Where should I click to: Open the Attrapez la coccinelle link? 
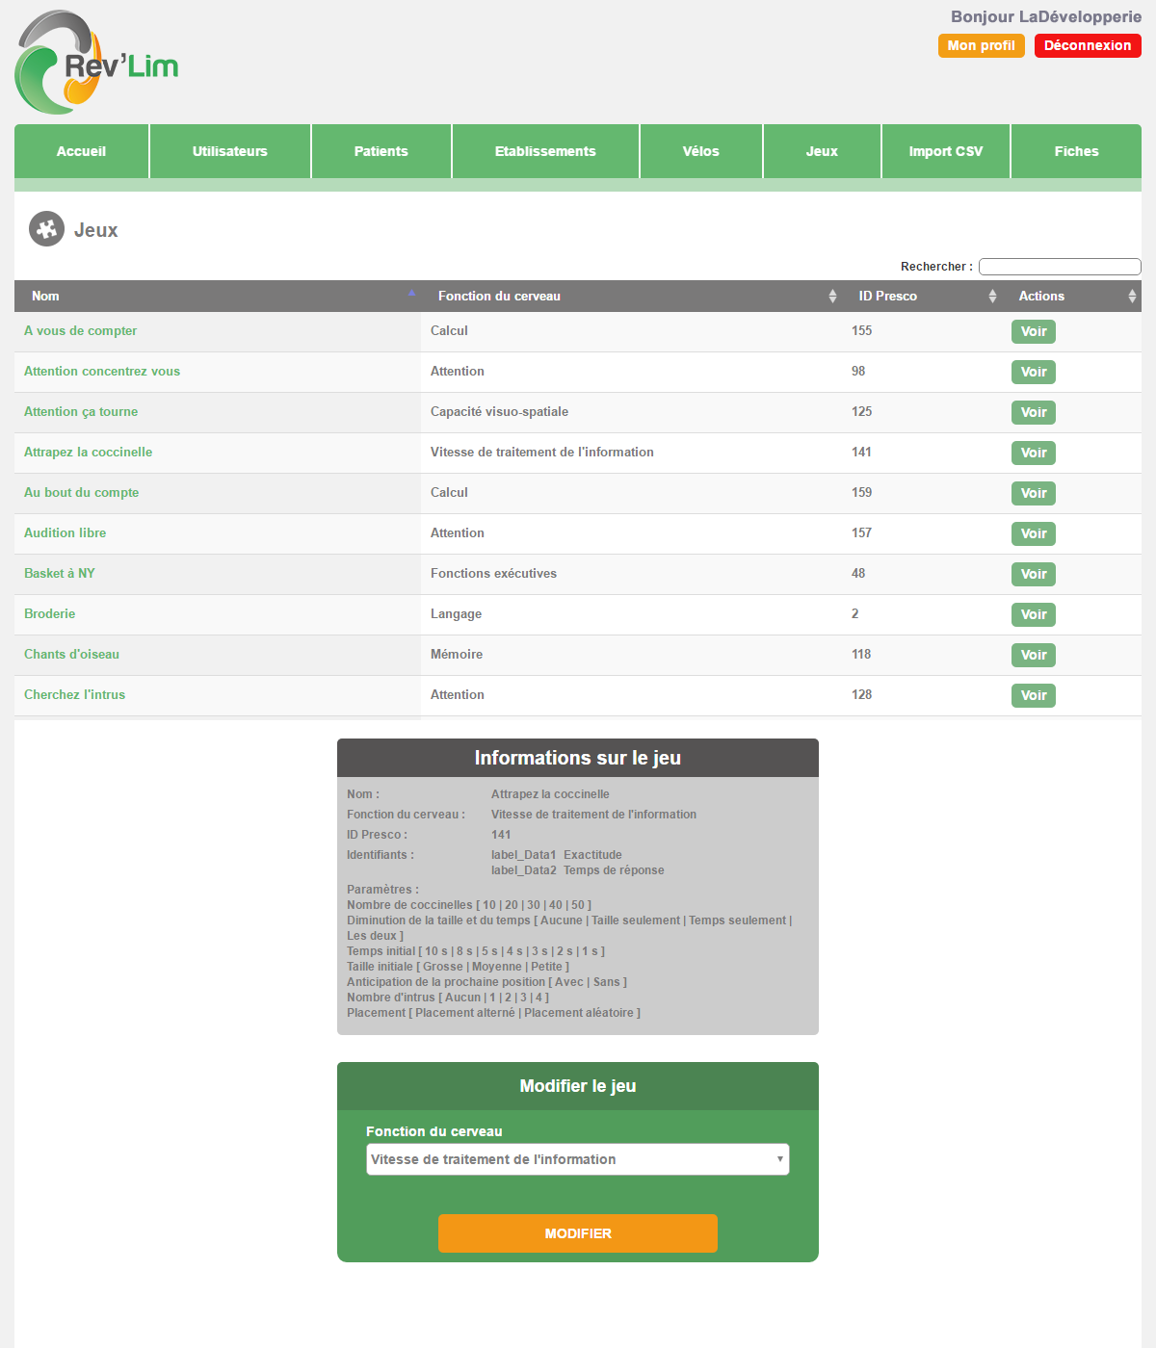pyautogui.click(x=88, y=452)
